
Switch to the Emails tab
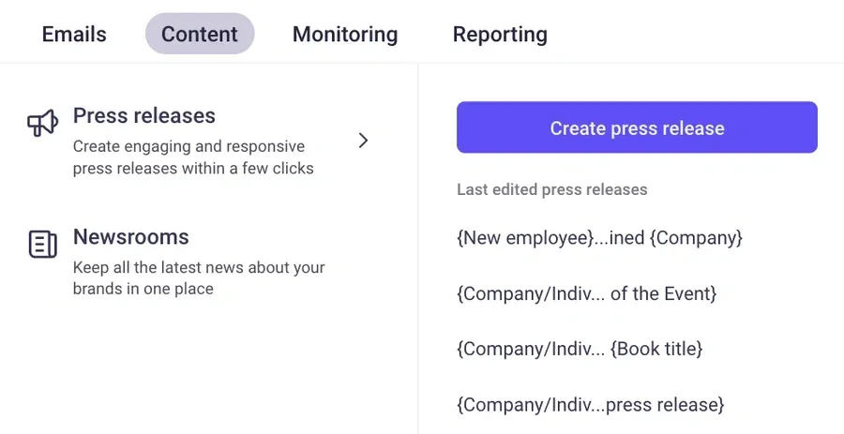(74, 35)
